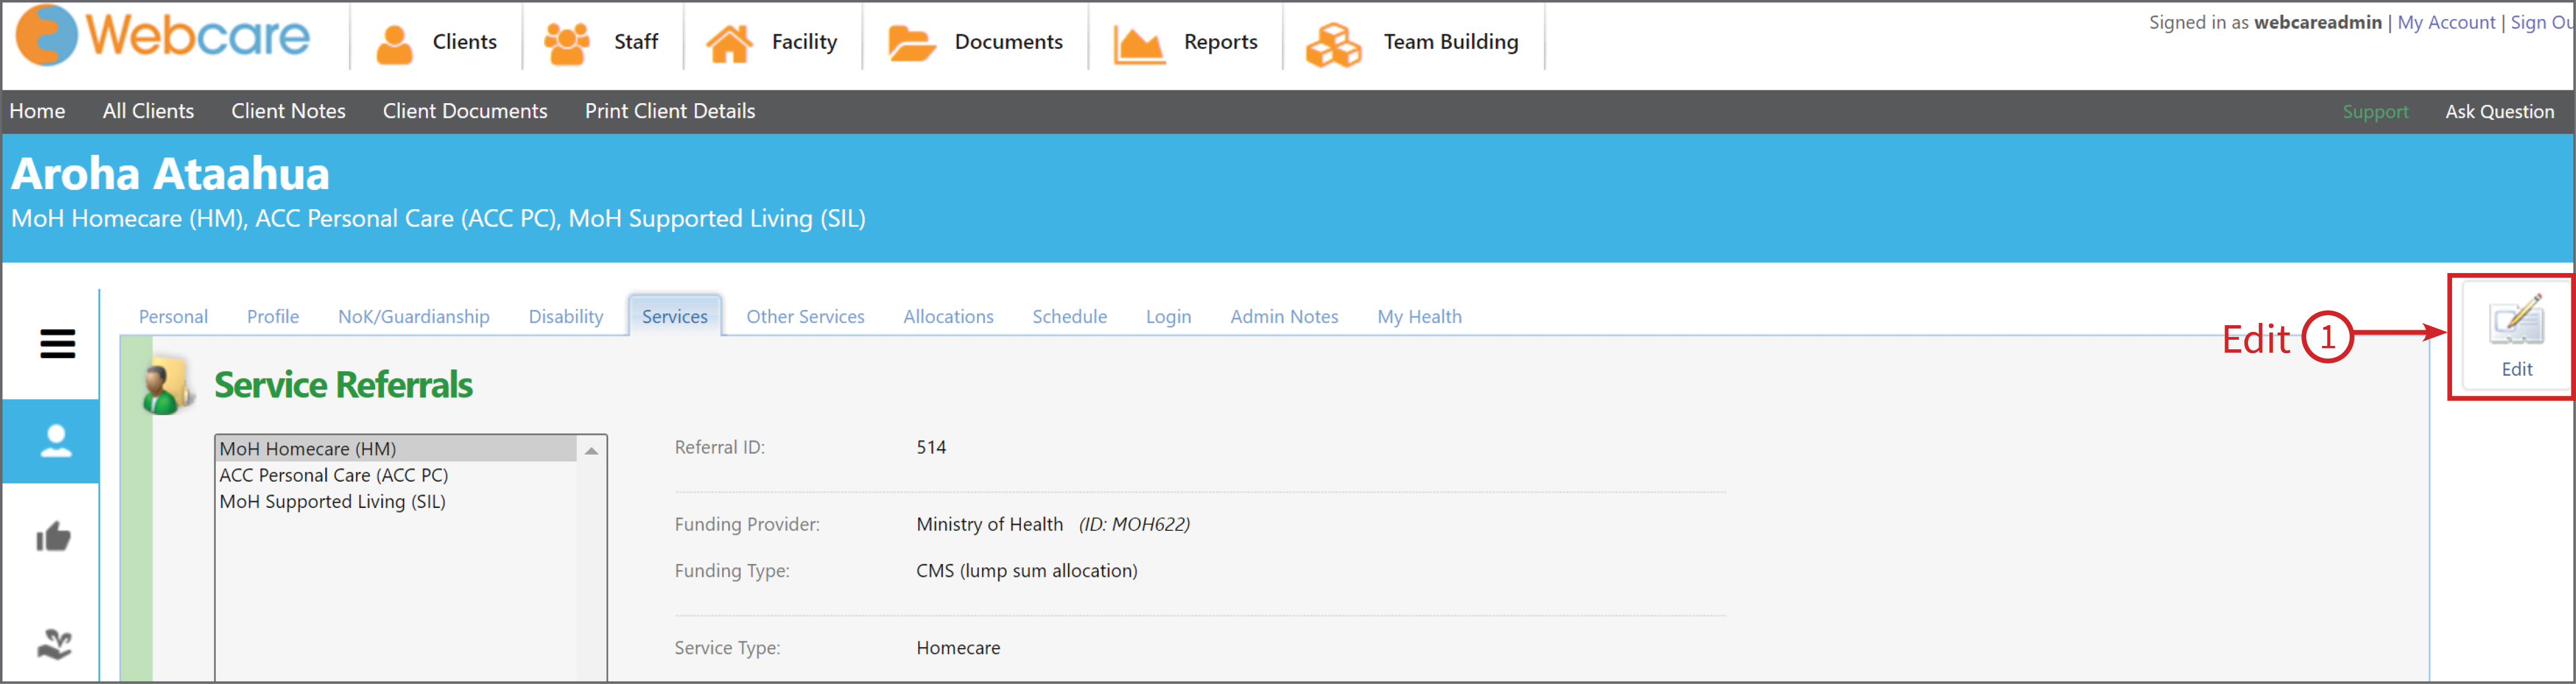Open Clients from the top navigation
Screen dimensions: 2576x684
click(436, 42)
